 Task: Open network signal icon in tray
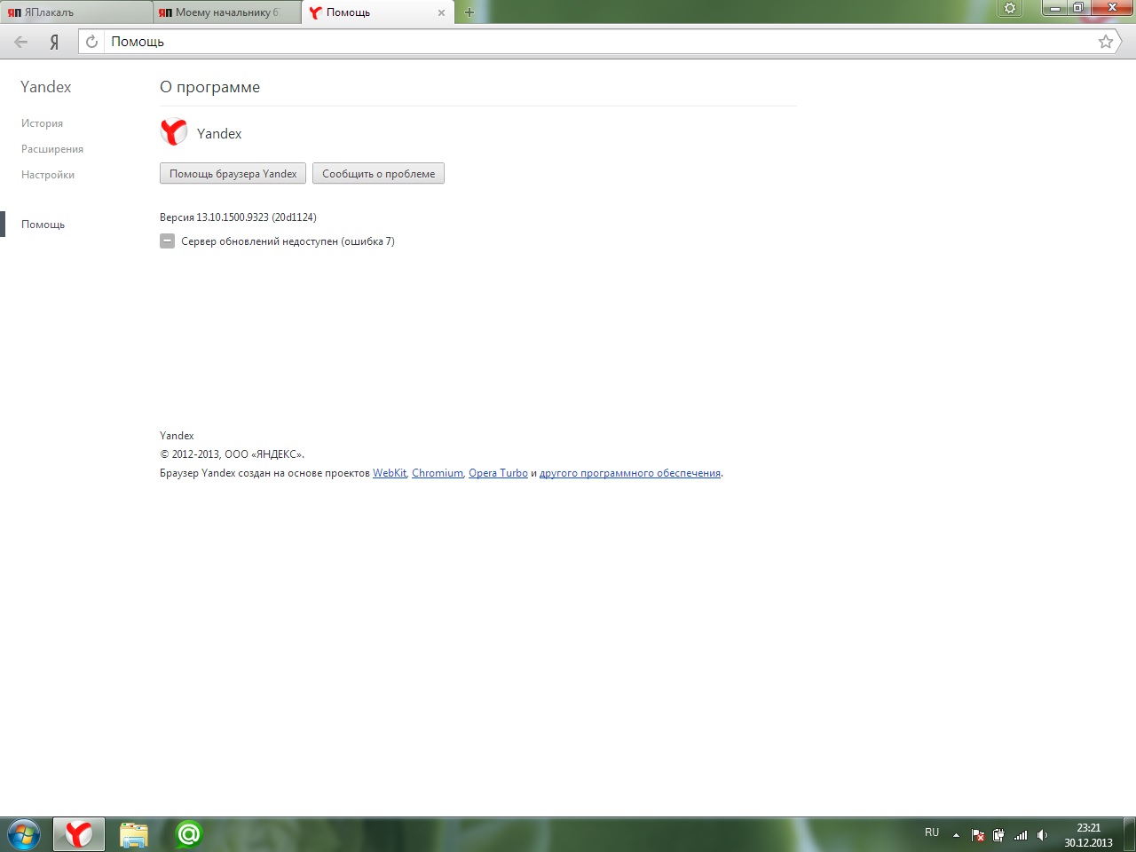coord(1021,835)
